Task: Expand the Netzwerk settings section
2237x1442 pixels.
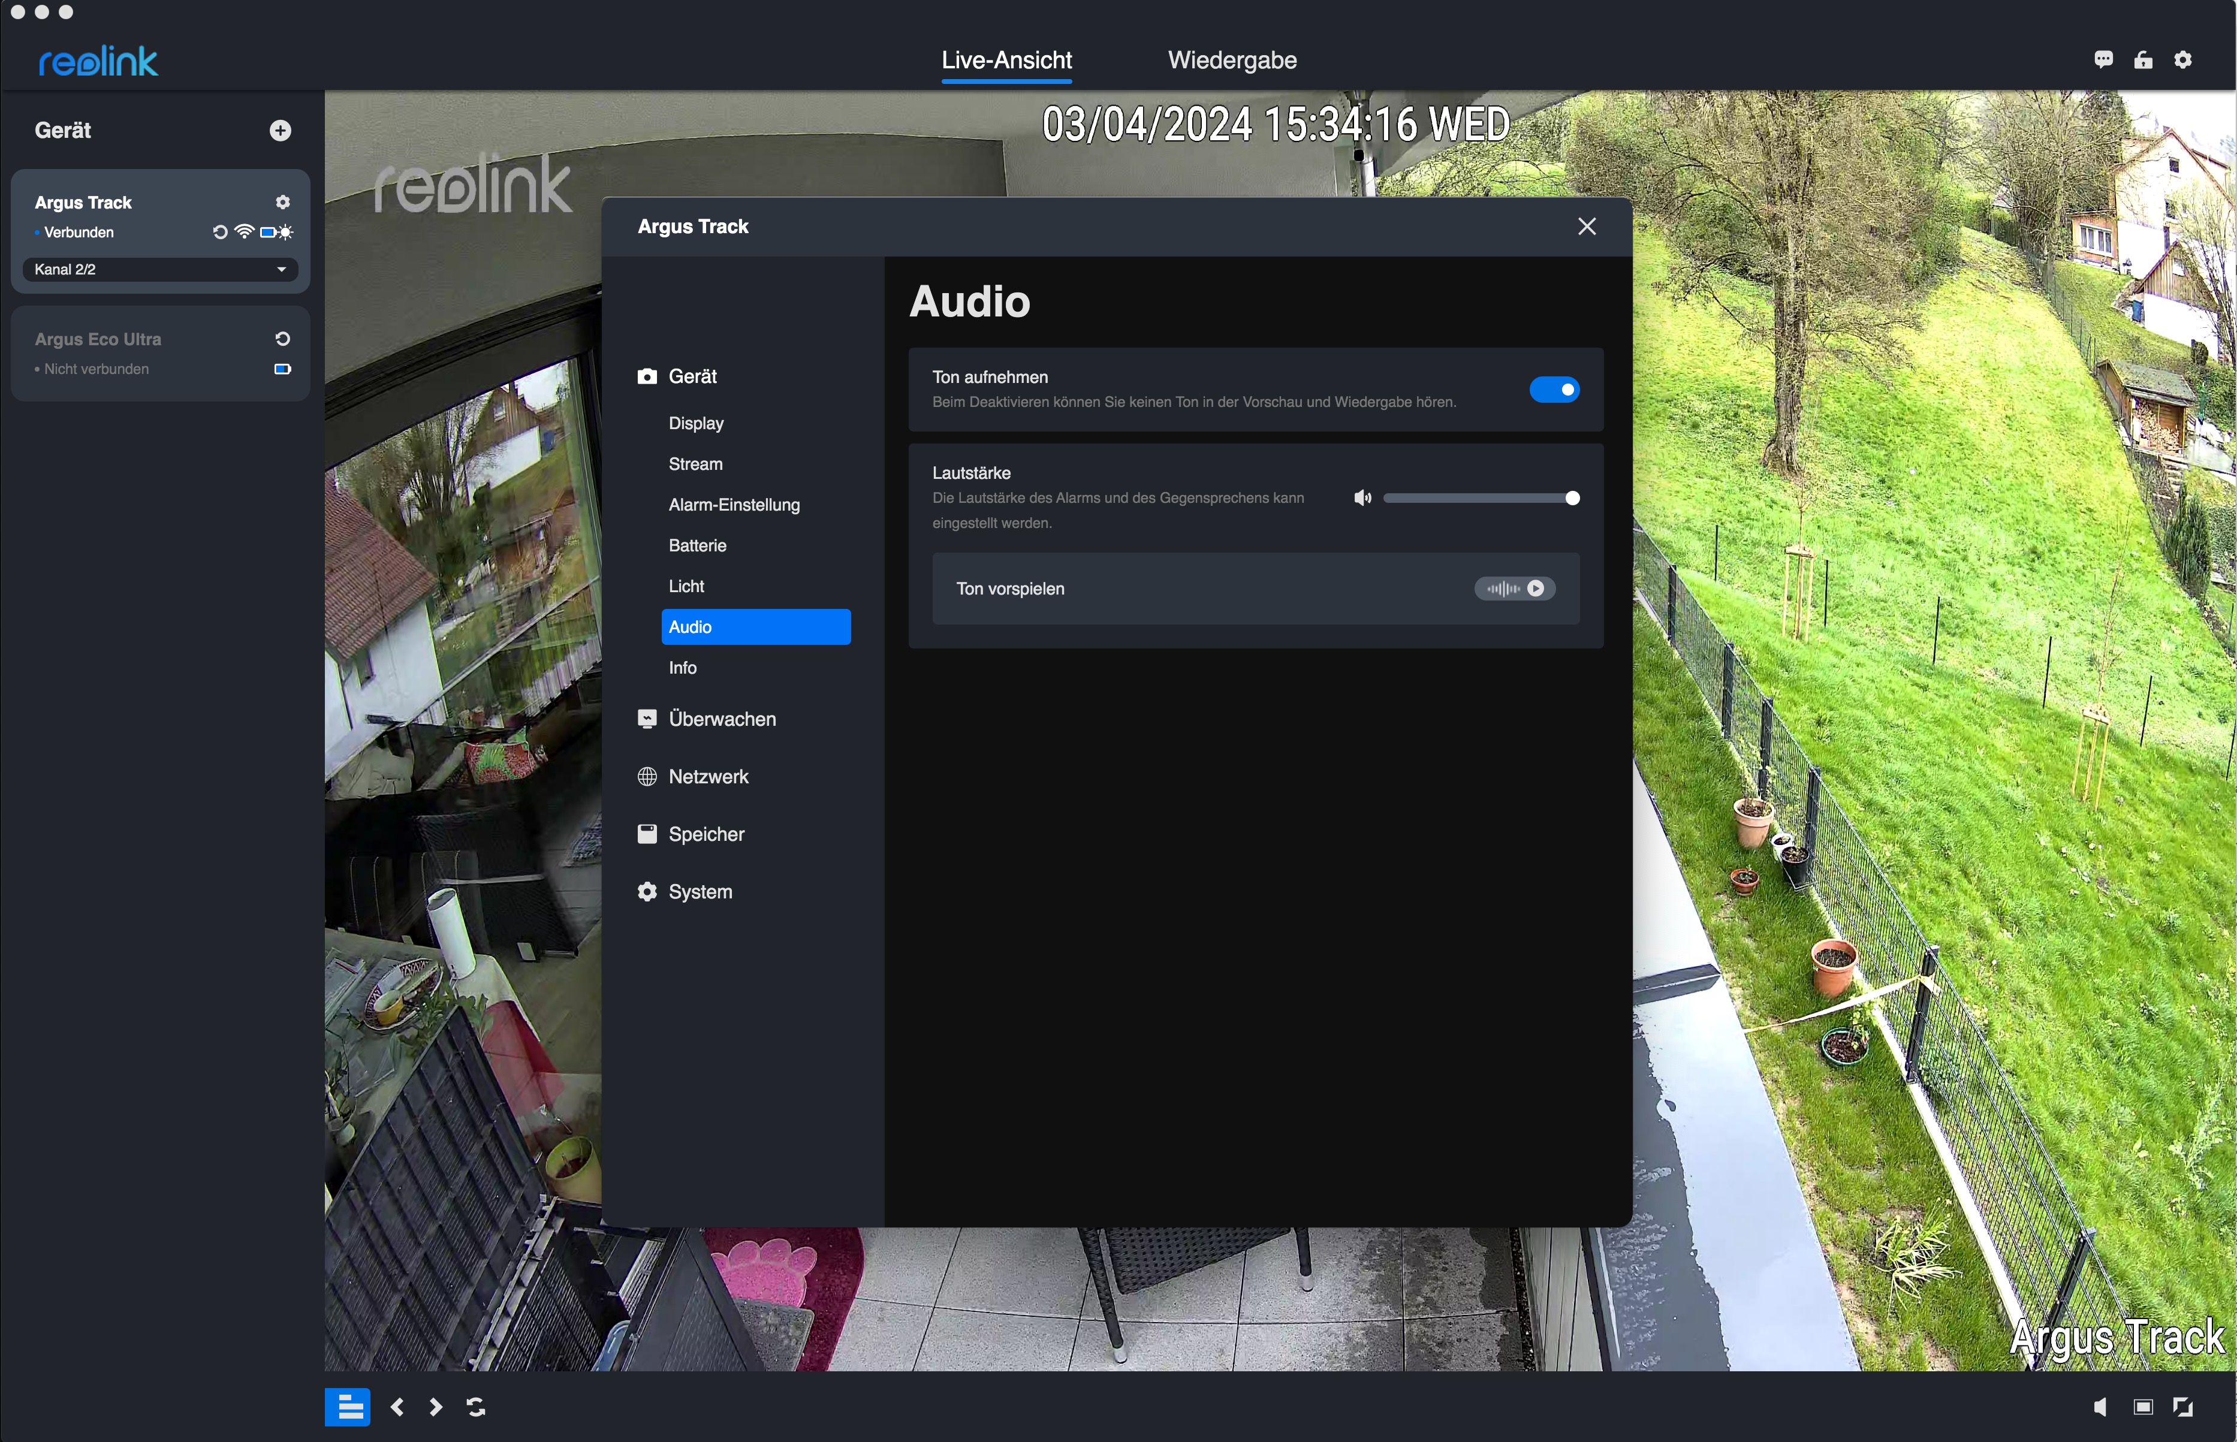Action: point(708,777)
